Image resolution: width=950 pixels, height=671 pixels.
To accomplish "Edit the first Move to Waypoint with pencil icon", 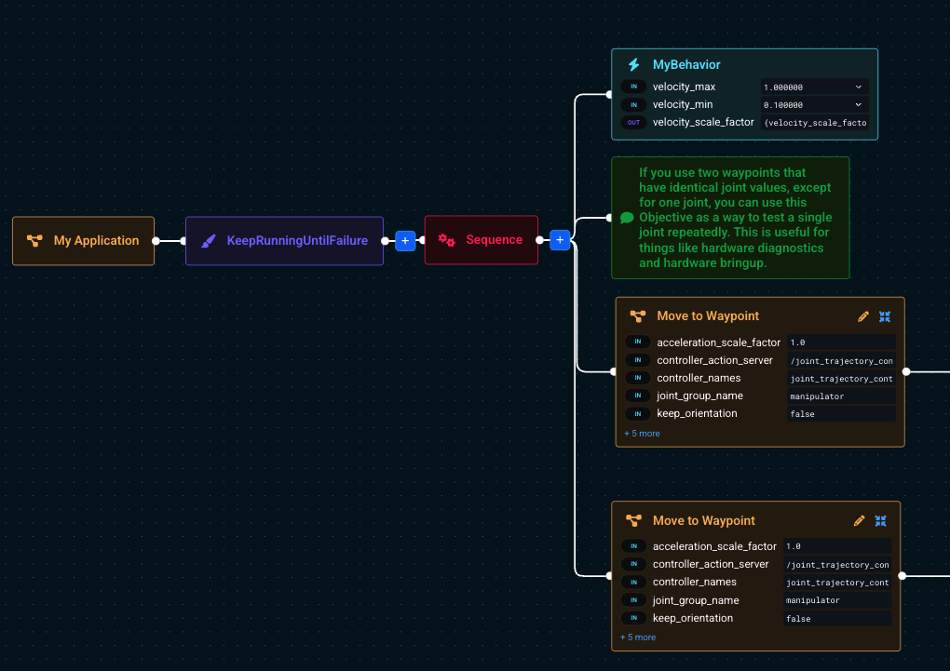I will click(863, 316).
